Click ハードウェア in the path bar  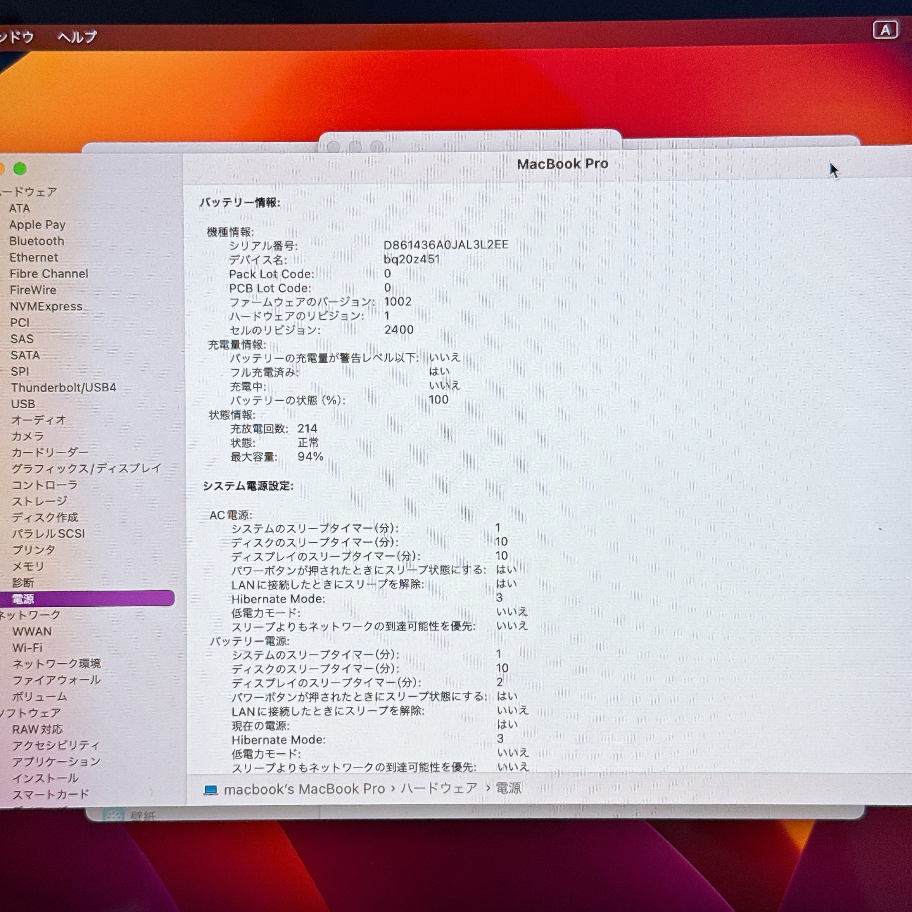439,788
